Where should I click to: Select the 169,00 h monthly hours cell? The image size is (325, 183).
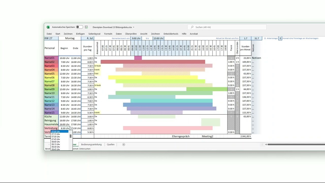pos(246,62)
